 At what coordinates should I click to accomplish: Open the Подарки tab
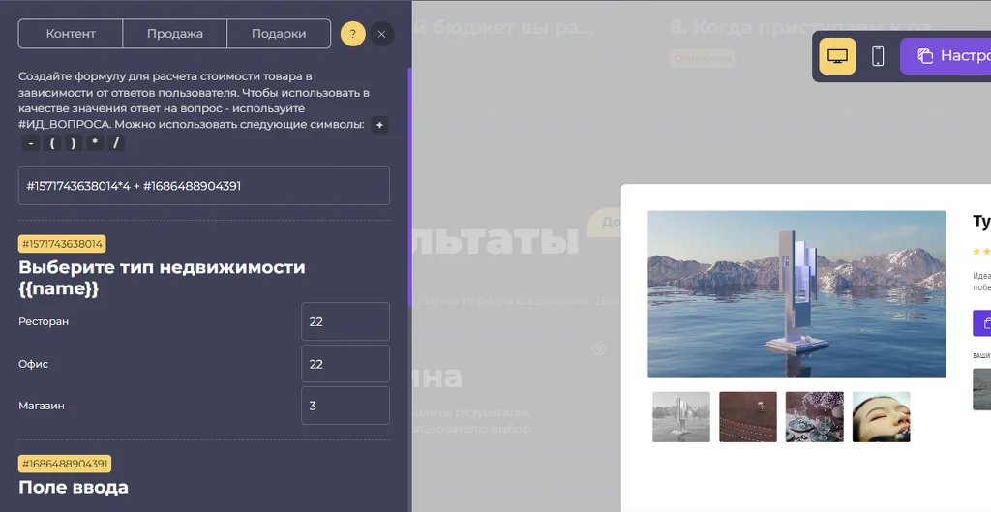(x=279, y=34)
